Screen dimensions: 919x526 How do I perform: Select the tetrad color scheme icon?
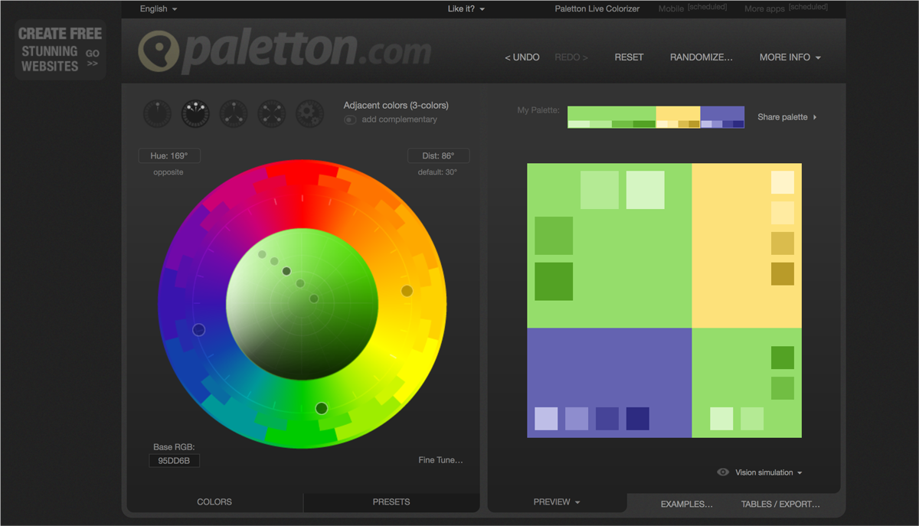pyautogui.click(x=272, y=113)
